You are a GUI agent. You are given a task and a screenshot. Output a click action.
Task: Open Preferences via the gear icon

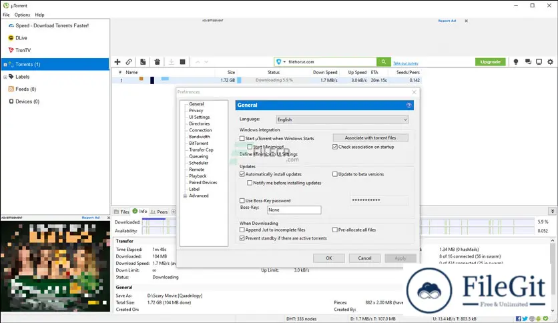550,62
